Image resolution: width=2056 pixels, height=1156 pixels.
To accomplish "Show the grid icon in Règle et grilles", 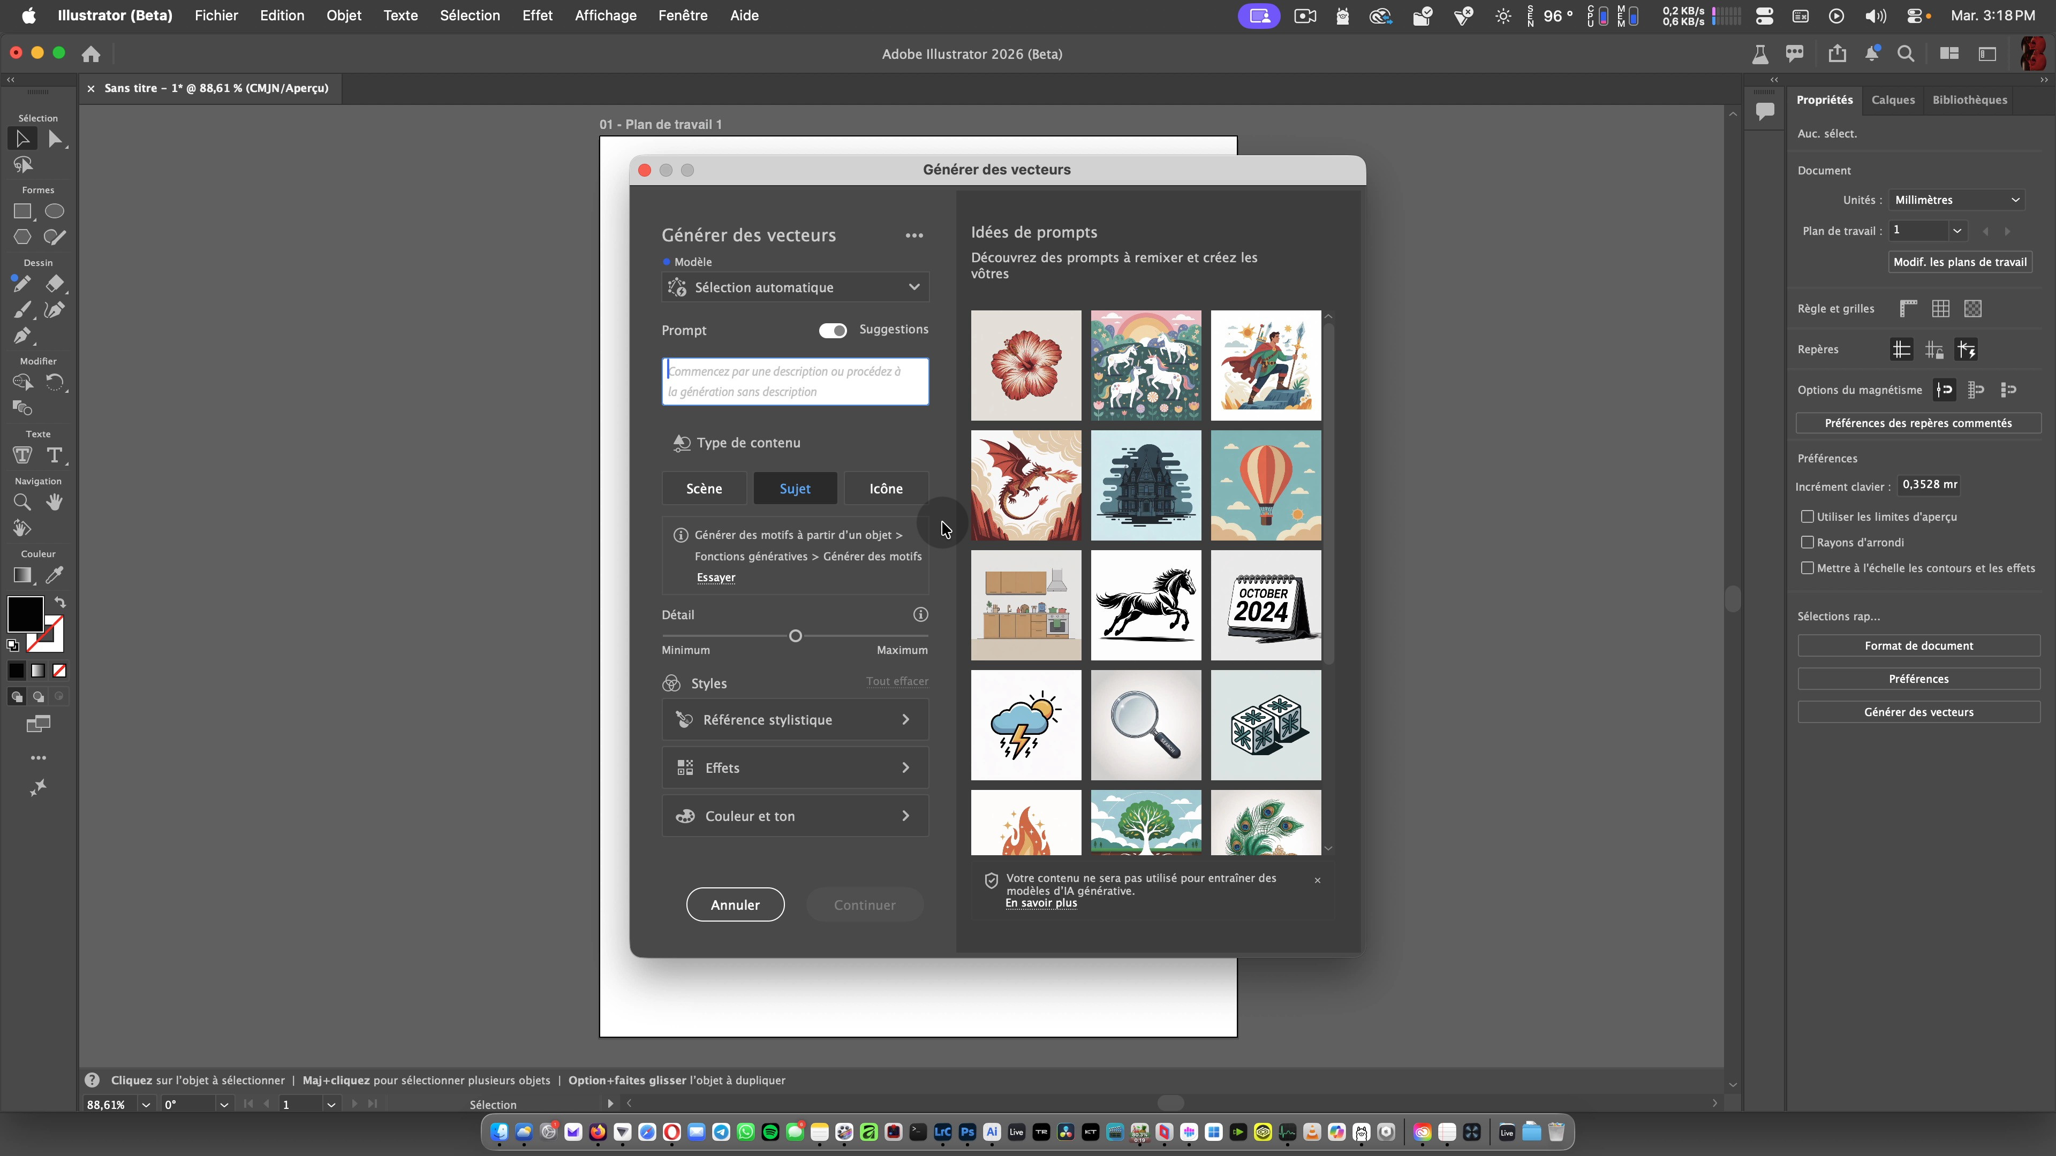I will coord(1940,309).
